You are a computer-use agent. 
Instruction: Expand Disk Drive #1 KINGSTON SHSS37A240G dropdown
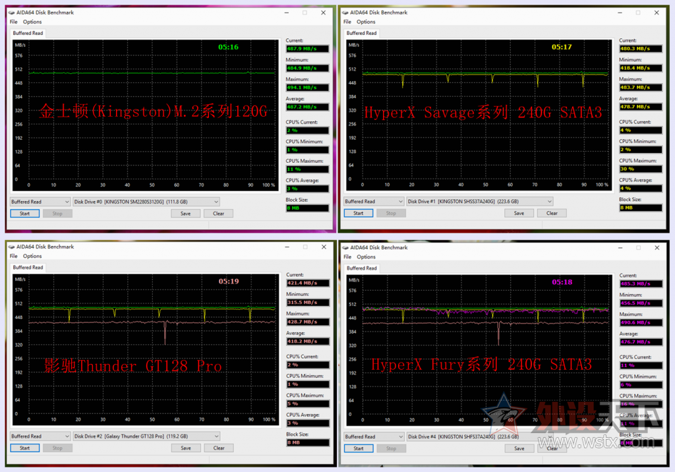coord(480,201)
